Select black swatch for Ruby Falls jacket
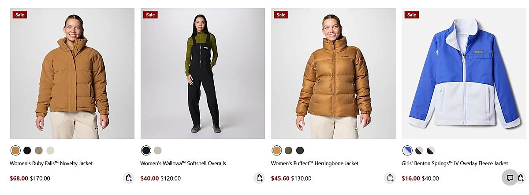This screenshot has width=529, height=195. (27, 151)
